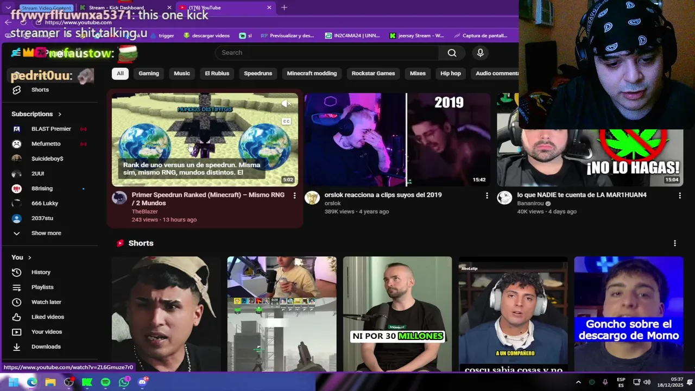Launch Edge browser from taskbar
This screenshot has width=695, height=391.
(x=32, y=382)
